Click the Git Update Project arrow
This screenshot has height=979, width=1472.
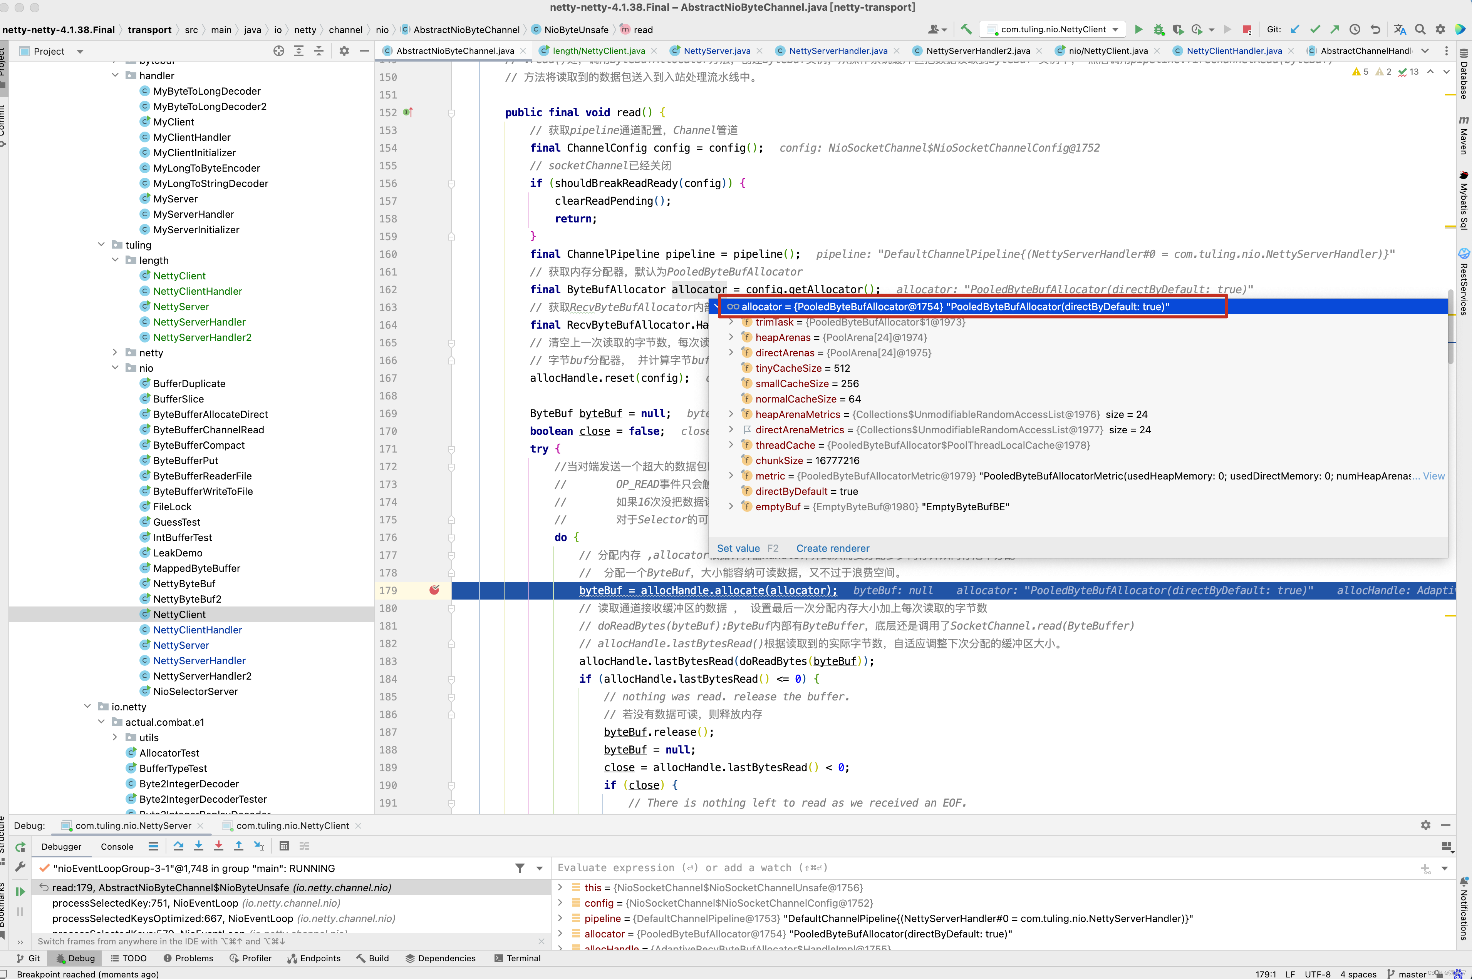(1295, 29)
